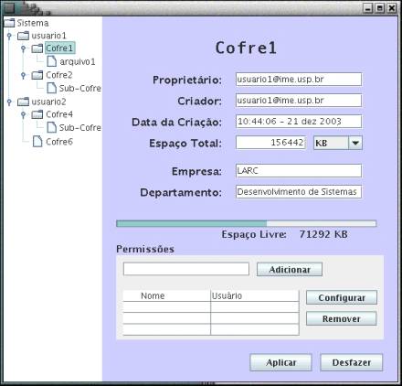Select the Sub-Cofre item under Cofre2
The width and height of the screenshot is (402, 386).
coord(79,88)
